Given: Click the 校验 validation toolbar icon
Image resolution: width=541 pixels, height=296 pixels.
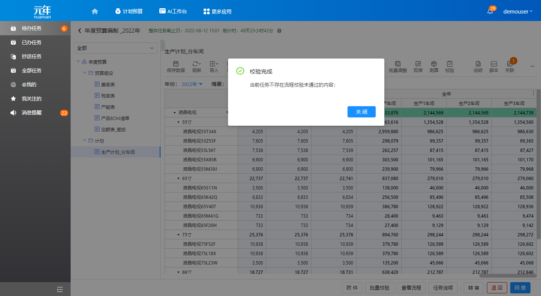Looking at the screenshot, I should coord(450,64).
